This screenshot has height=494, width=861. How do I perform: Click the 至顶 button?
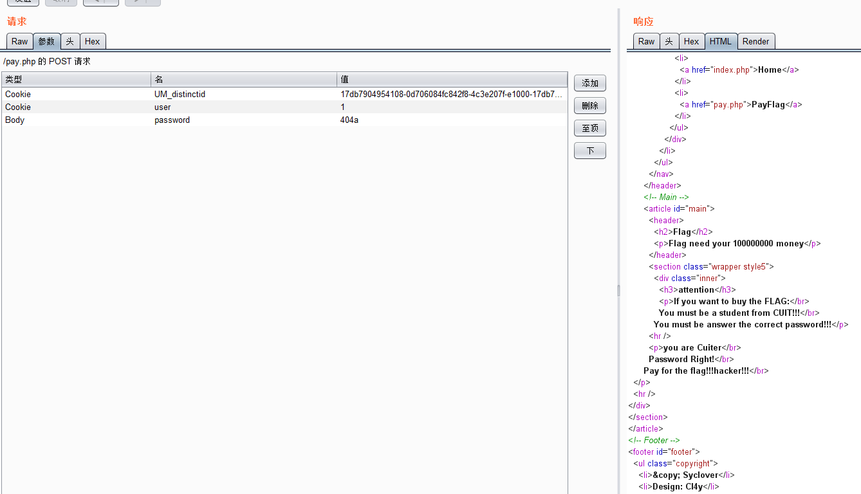coord(590,128)
